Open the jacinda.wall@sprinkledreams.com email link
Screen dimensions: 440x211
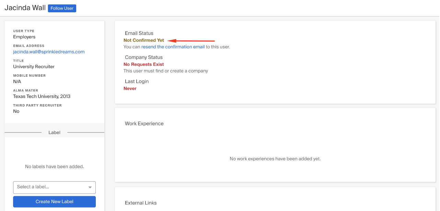(49, 52)
